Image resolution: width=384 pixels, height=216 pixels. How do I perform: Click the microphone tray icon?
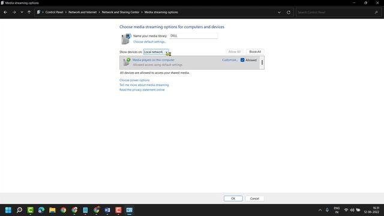click(327, 210)
